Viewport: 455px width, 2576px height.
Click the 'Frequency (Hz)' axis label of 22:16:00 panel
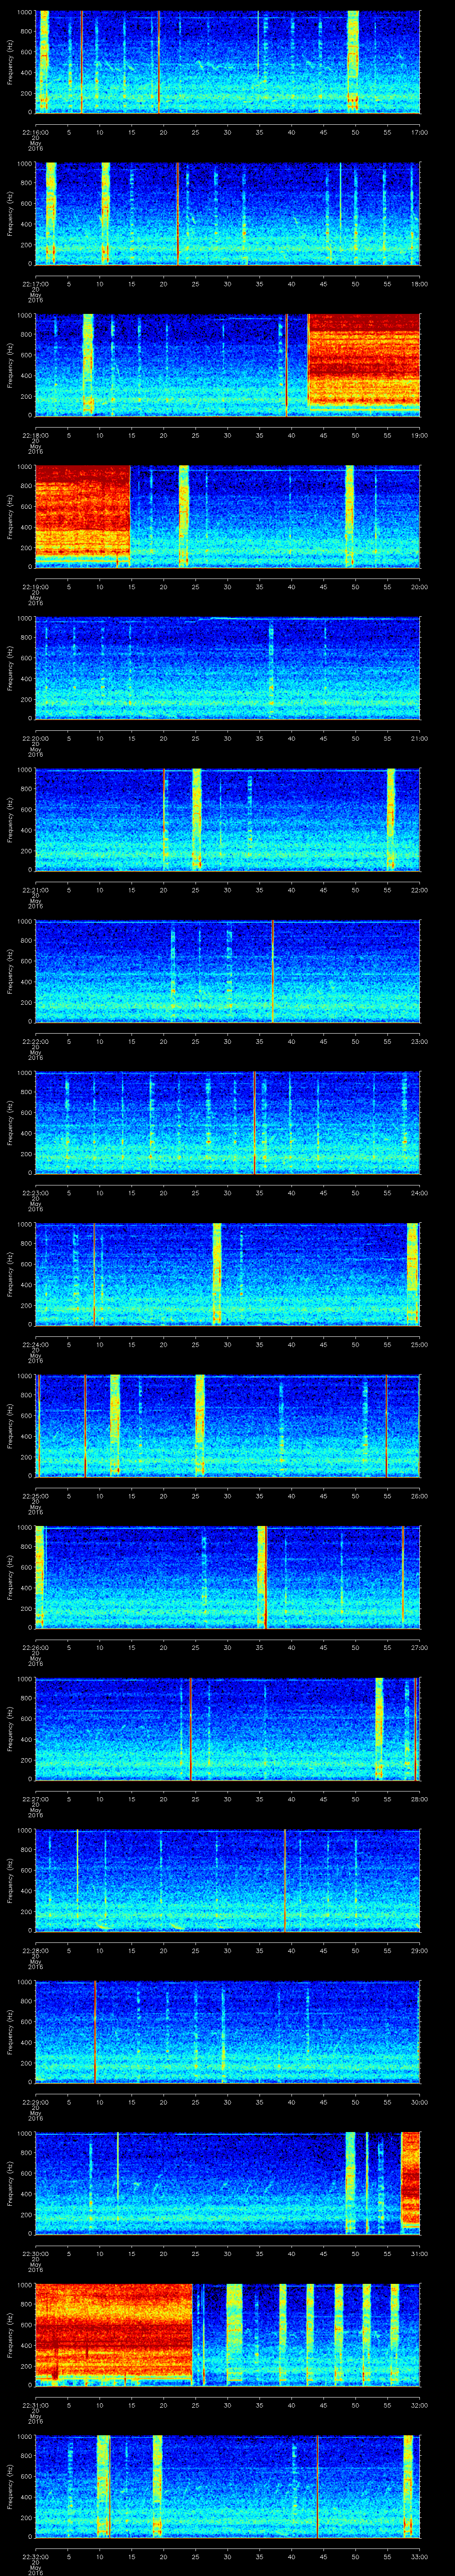[x=10, y=62]
